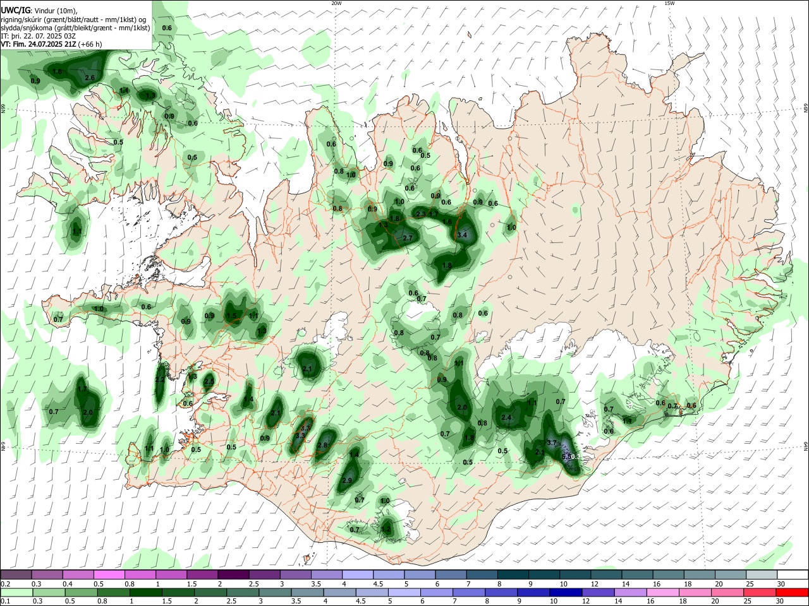The width and height of the screenshot is (809, 606).
Task: Click the 'UWC/IG: Vindur (10m)' title text
Action: pyautogui.click(x=39, y=11)
